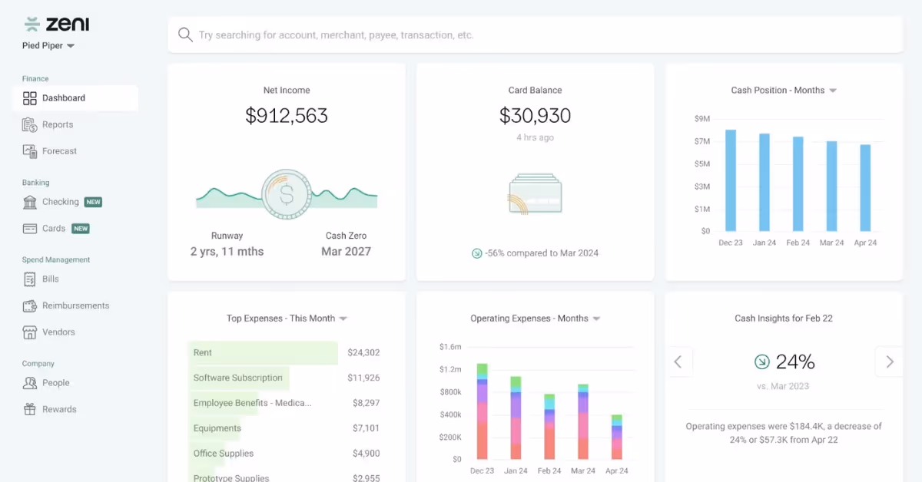Expand the Operating Expenses months selector

(x=596, y=318)
